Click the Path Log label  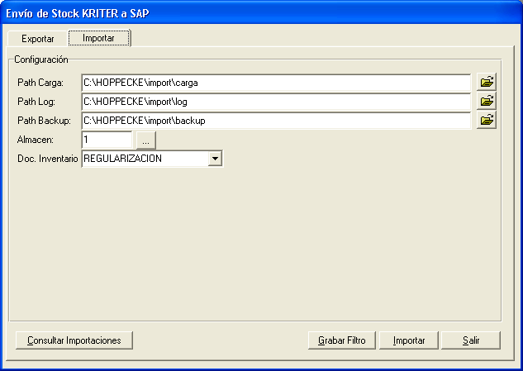point(36,102)
